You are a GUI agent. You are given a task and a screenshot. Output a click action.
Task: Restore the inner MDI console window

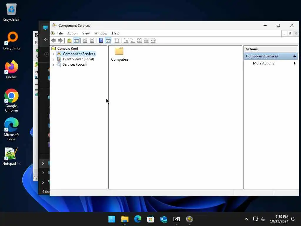coord(290,34)
